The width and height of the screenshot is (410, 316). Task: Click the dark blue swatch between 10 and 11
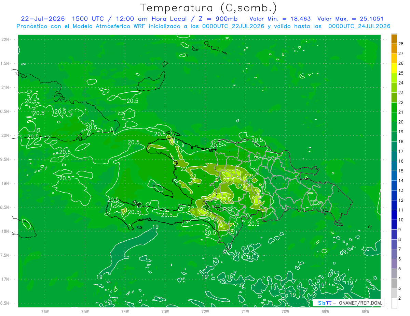pyautogui.click(x=394, y=215)
